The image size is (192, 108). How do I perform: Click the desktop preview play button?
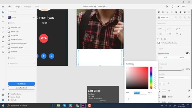coord(178,7)
